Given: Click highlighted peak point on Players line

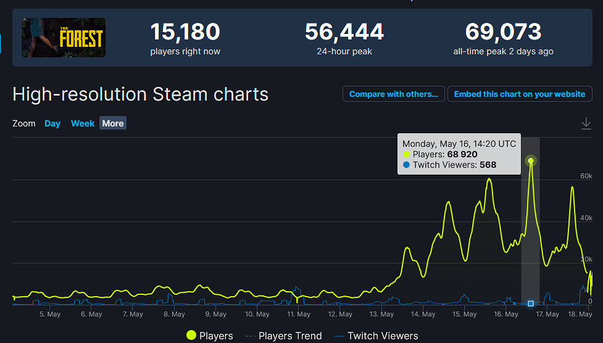Looking at the screenshot, I should 531,161.
